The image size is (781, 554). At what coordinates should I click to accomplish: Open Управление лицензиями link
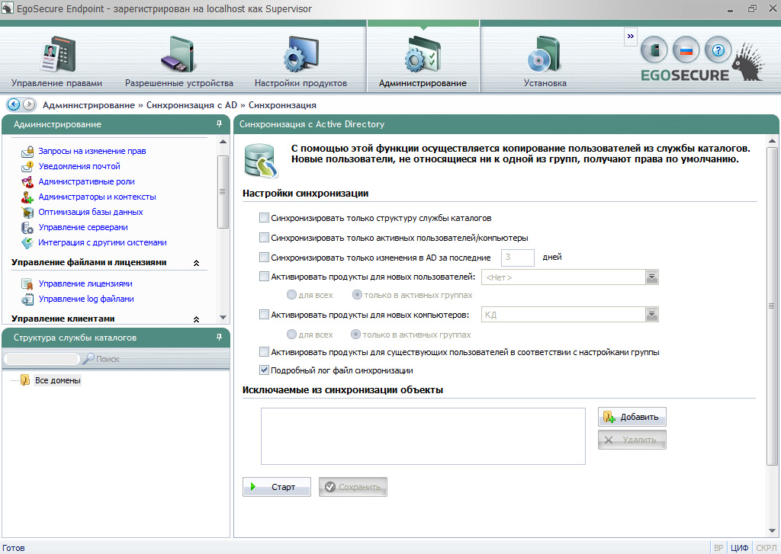pyautogui.click(x=85, y=283)
